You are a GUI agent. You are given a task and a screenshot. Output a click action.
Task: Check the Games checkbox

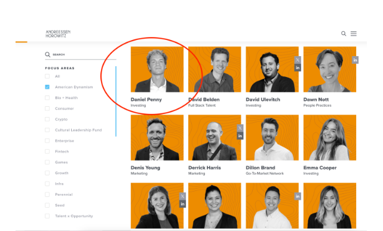tap(47, 162)
